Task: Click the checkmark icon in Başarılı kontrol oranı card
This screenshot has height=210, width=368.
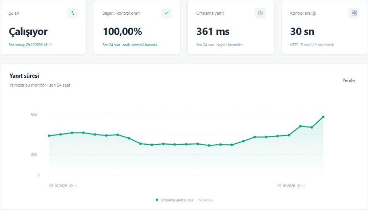Action: 167,13
